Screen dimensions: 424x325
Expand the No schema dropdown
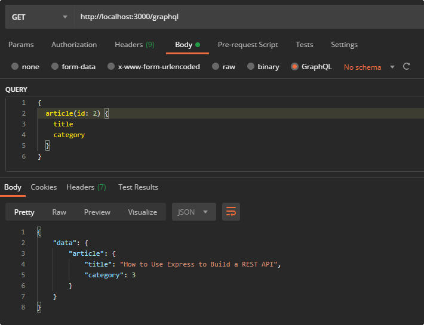(368, 67)
